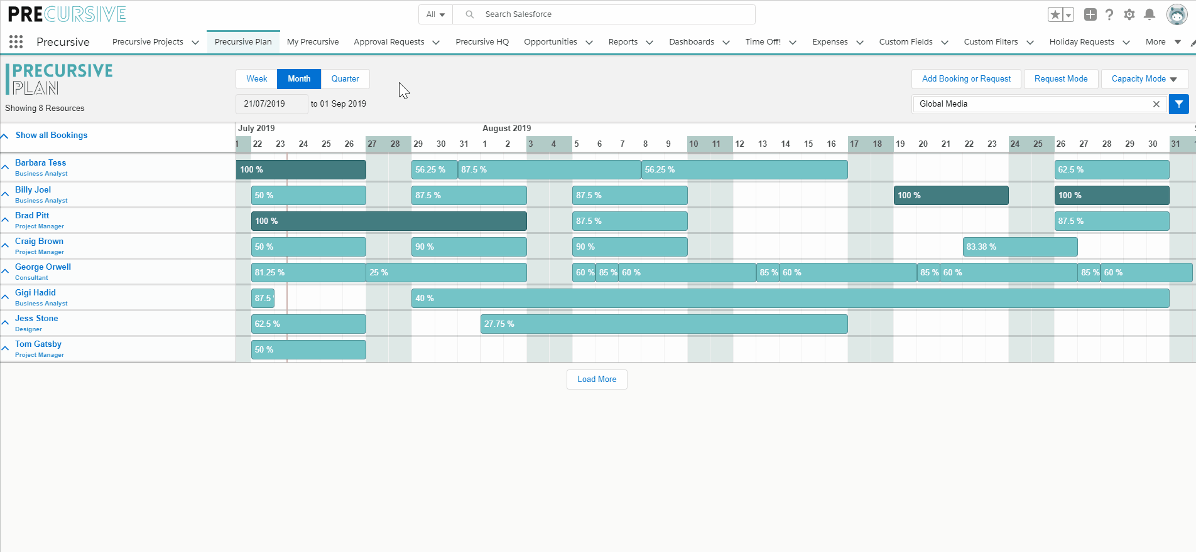The height and width of the screenshot is (552, 1196).
Task: Open Holiday Requests tab dropdown arrow
Action: (1126, 43)
